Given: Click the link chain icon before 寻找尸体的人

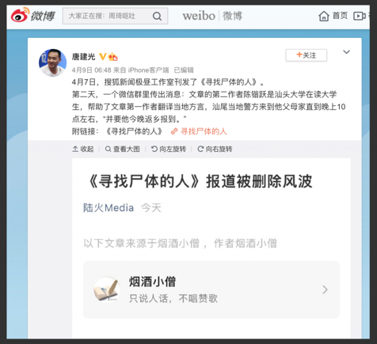Looking at the screenshot, I should click(x=174, y=131).
